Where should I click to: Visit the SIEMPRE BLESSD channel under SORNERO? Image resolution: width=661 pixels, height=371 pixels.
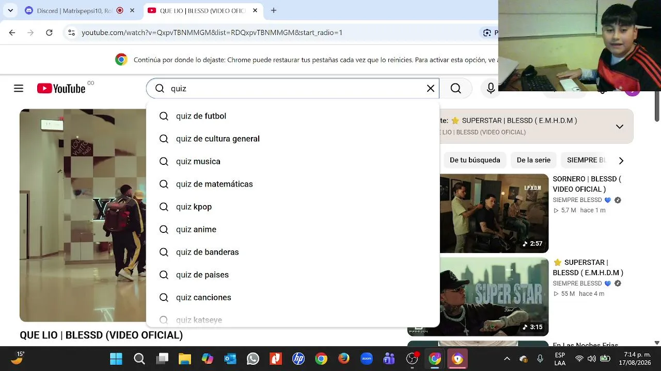(x=577, y=200)
